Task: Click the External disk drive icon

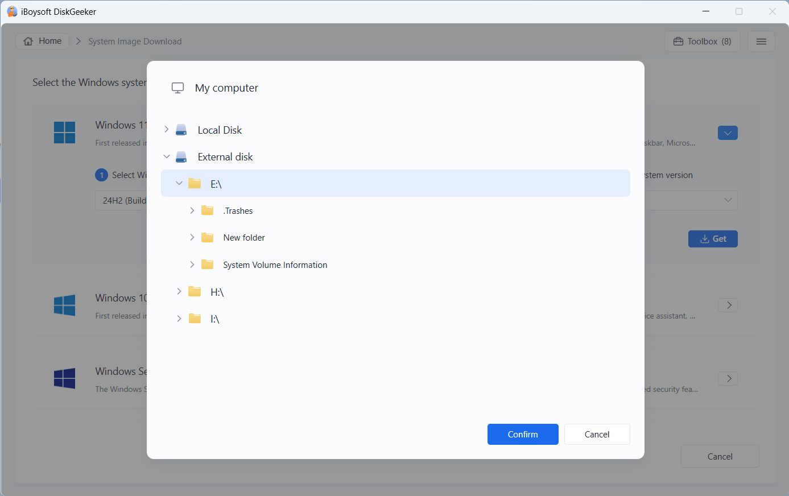Action: [181, 156]
